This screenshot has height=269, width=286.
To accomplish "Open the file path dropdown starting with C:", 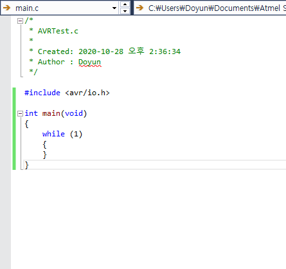I will pyautogui.click(x=210, y=8).
